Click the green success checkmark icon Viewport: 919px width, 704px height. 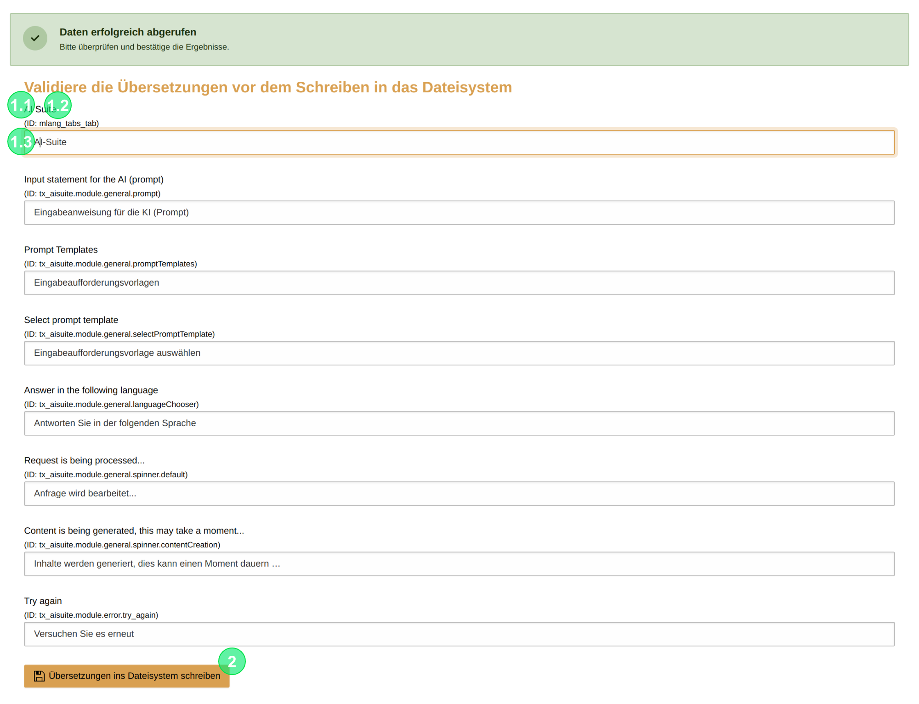[35, 39]
